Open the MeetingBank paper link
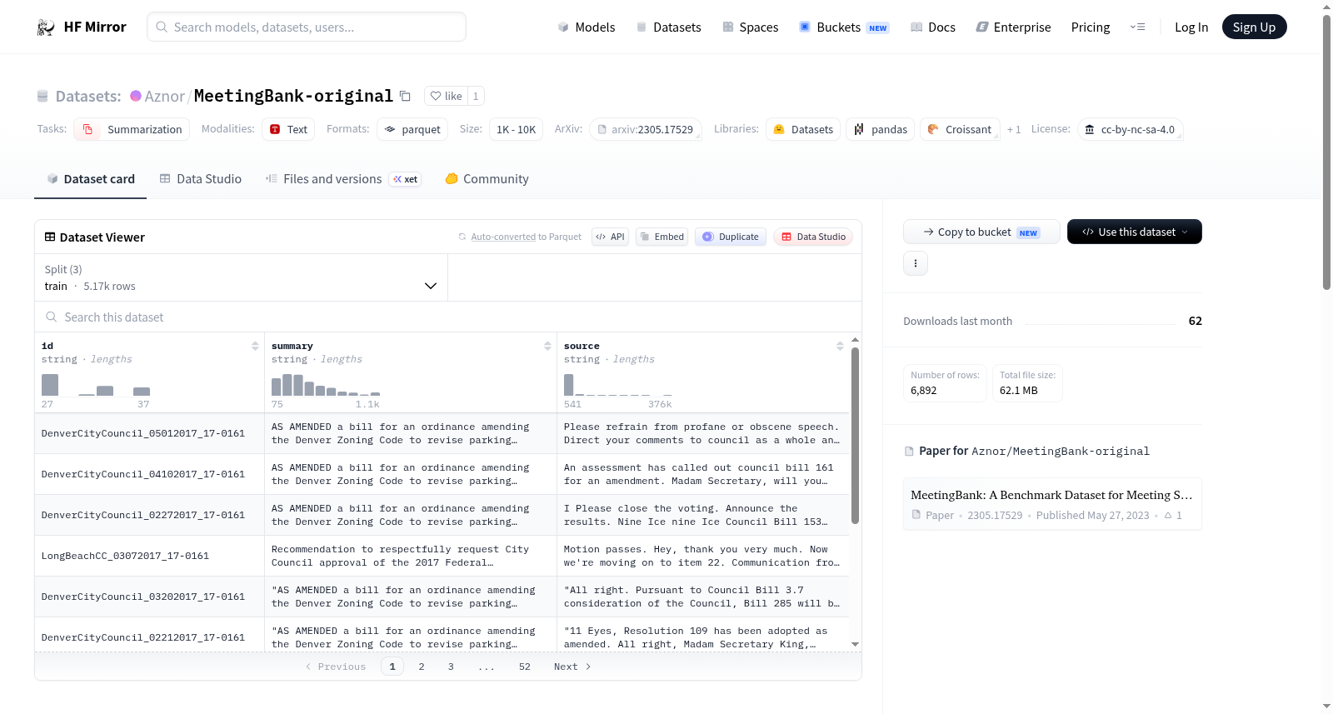Image resolution: width=1333 pixels, height=714 pixels. (x=1052, y=504)
